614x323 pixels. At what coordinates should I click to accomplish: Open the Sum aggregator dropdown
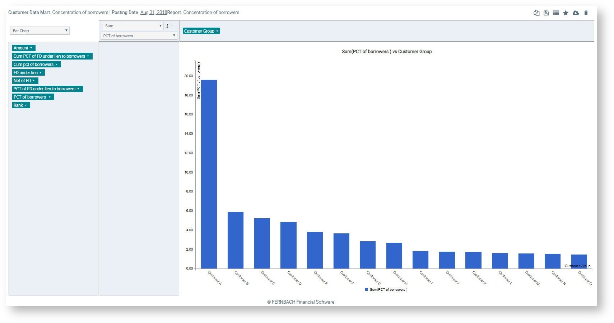point(133,26)
